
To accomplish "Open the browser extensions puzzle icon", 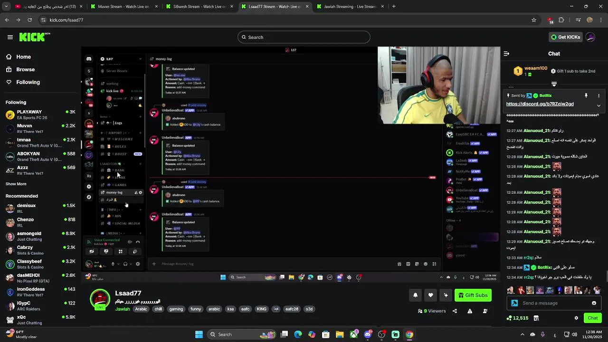I will (x=561, y=20).
